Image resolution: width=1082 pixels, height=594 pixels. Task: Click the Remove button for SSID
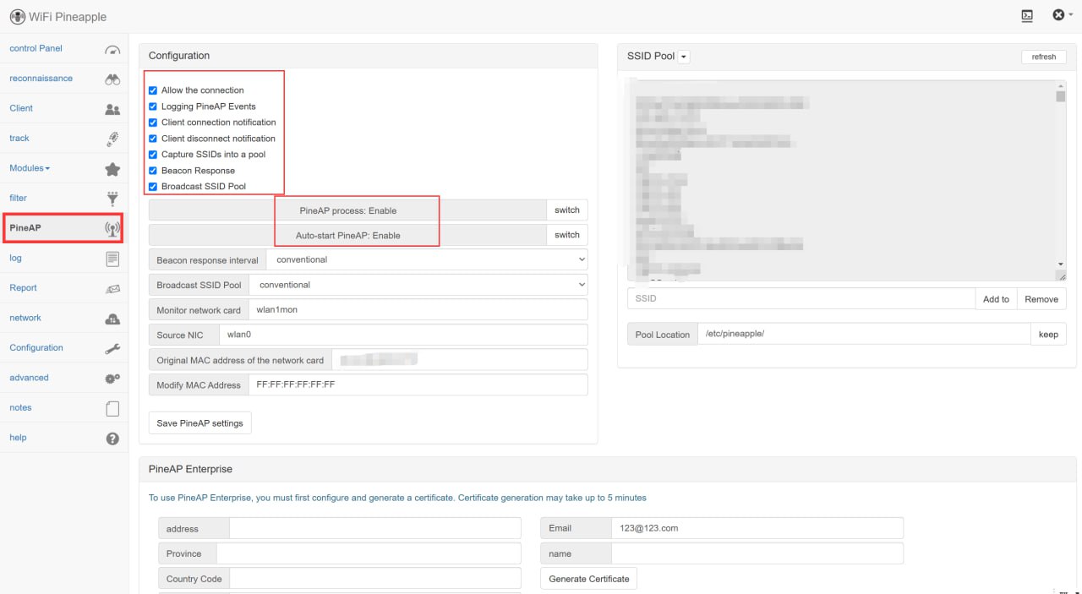(1041, 299)
